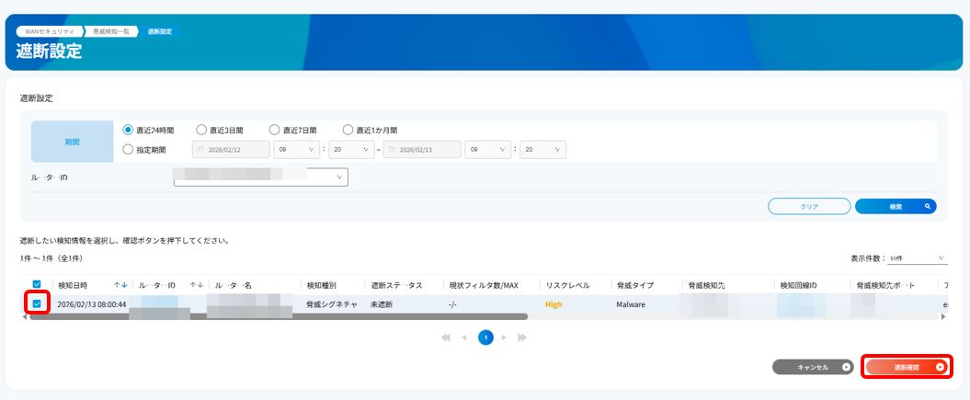The width and height of the screenshot is (970, 400).
Task: Click the キャンセル button
Action: 813,367
